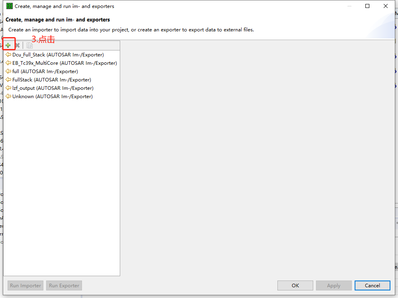Maximize the im- and exporters dialog

coord(367,6)
